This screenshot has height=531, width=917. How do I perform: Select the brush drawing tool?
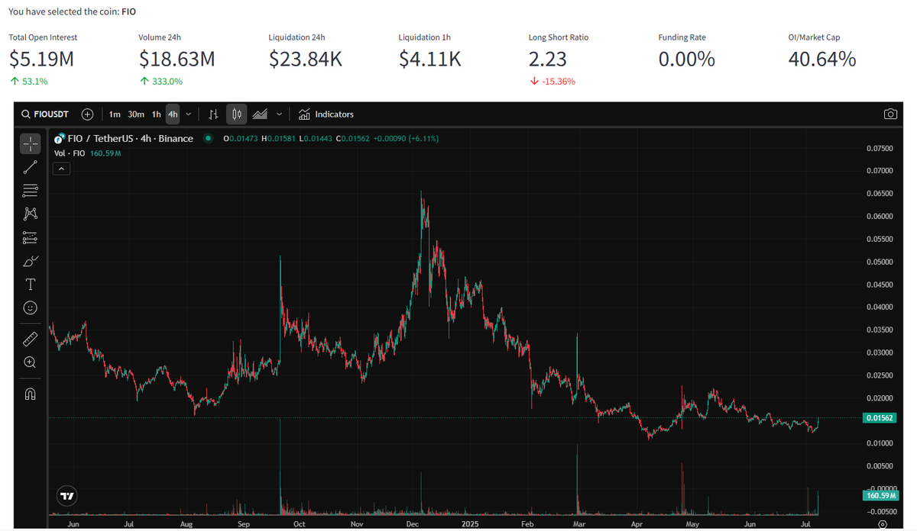(x=30, y=261)
